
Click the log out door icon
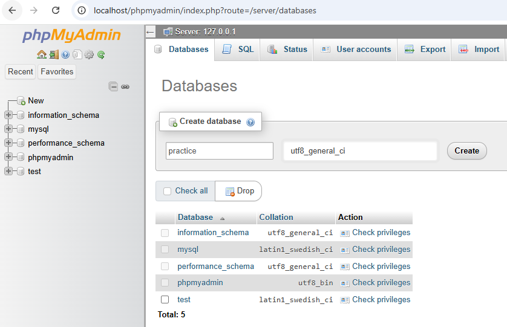tap(54, 54)
